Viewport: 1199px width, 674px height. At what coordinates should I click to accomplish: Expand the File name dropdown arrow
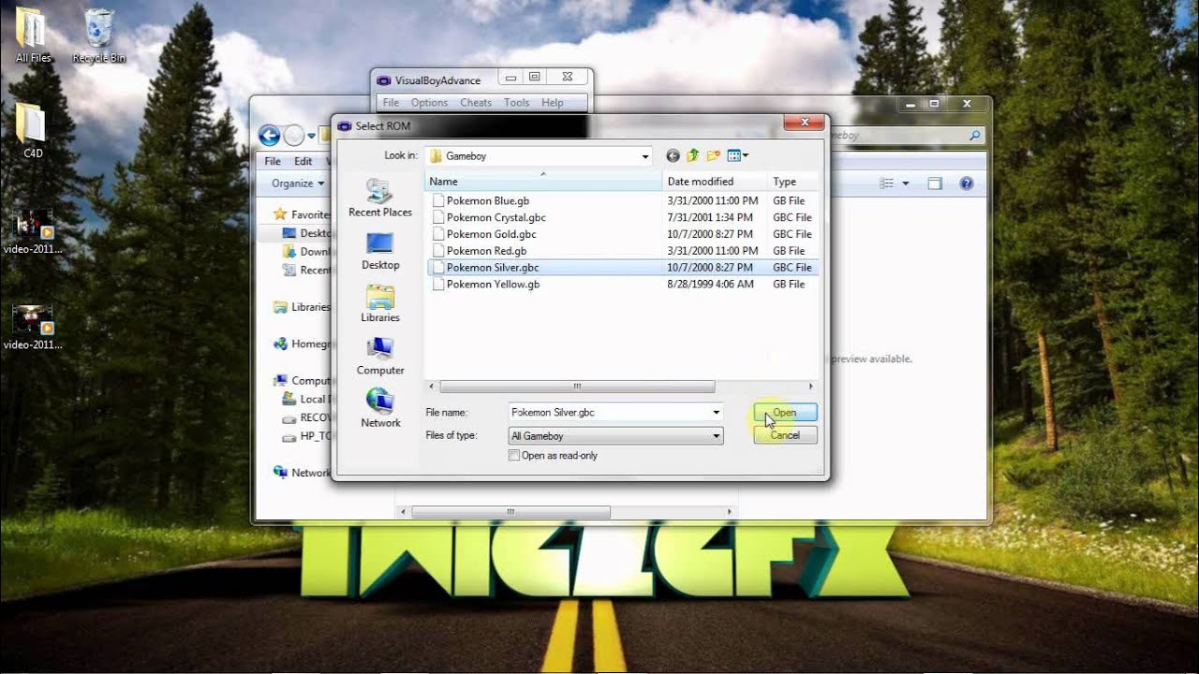[716, 412]
